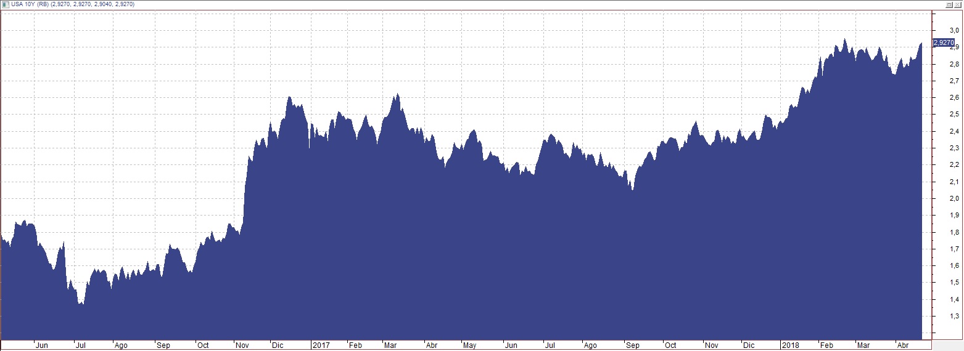The image size is (964, 351).
Task: Click the 1,7 value on price axis
Action: 954,249
